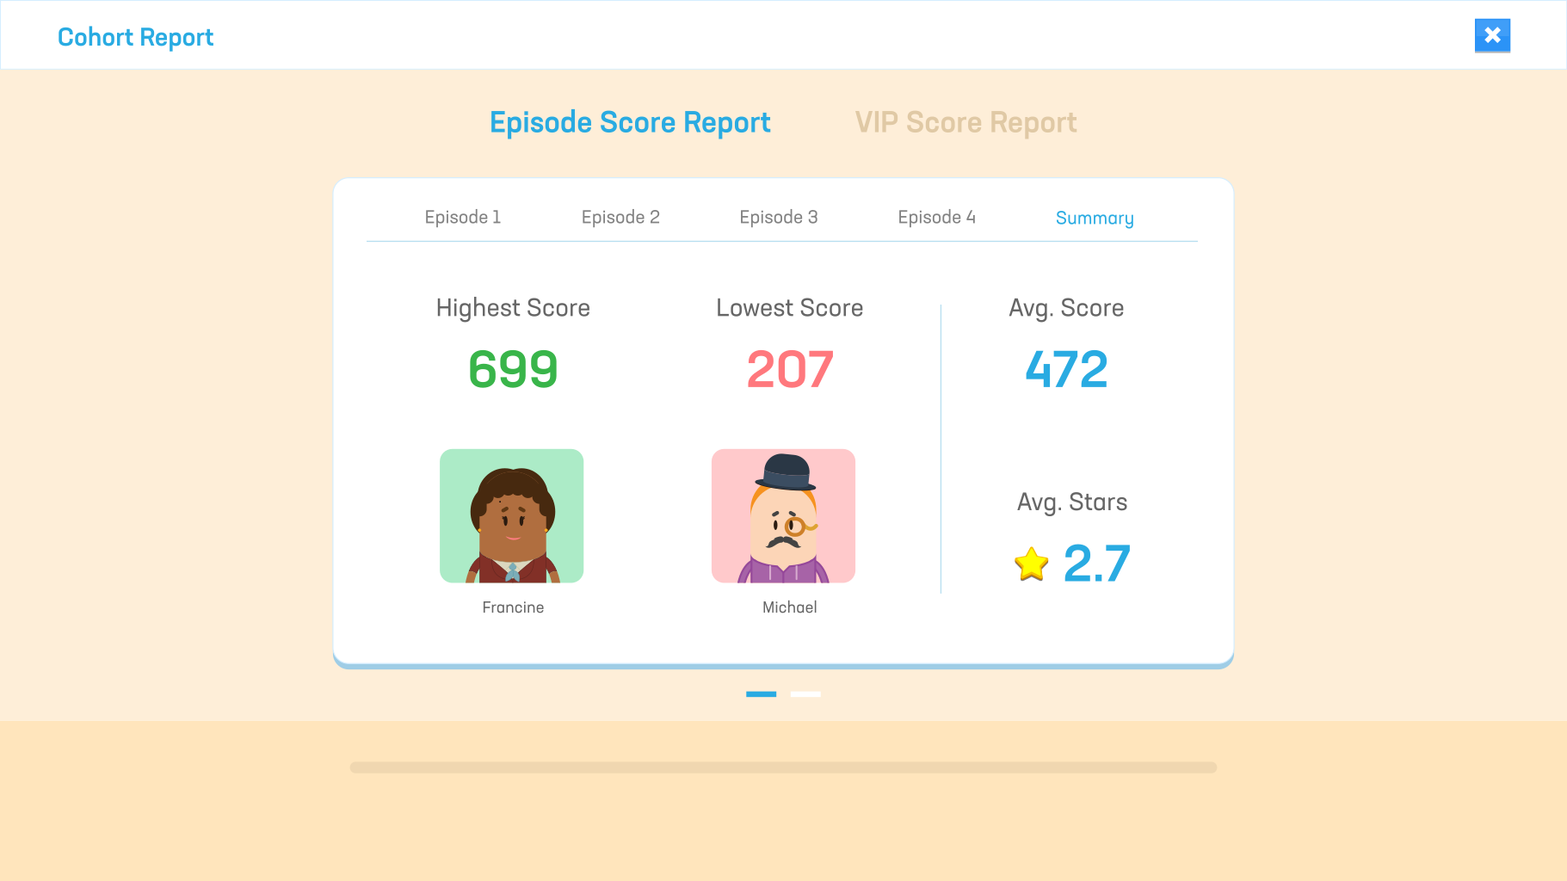Switch to the VIP Score Report tab
This screenshot has width=1567, height=881.
click(965, 122)
